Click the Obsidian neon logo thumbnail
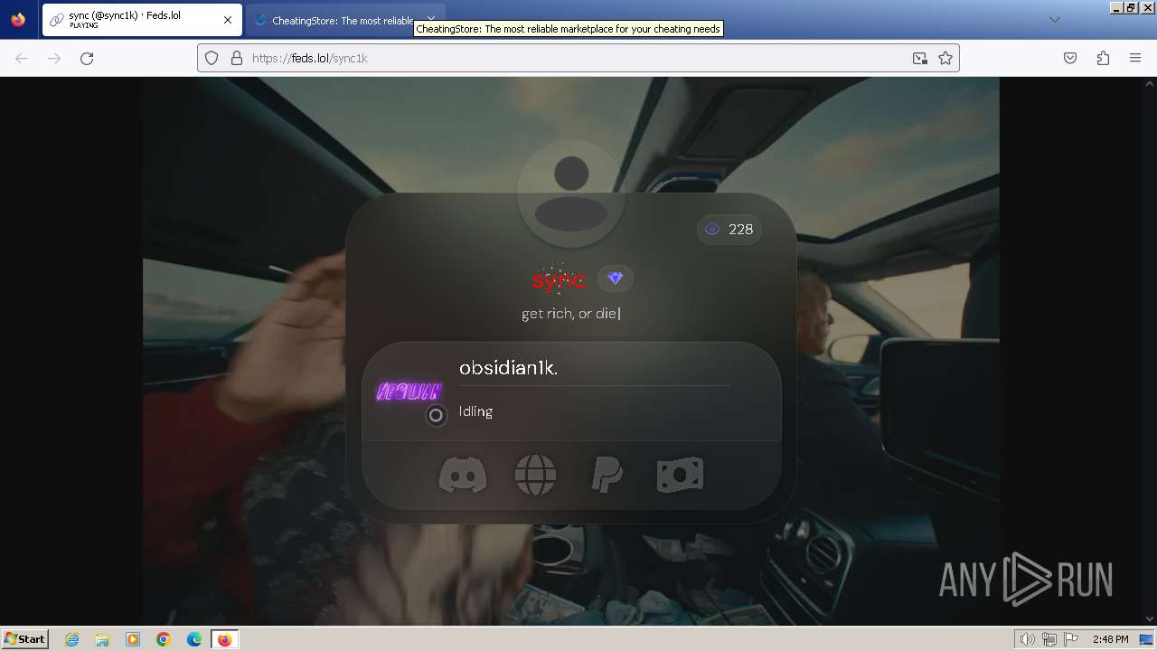This screenshot has width=1157, height=651. [409, 392]
